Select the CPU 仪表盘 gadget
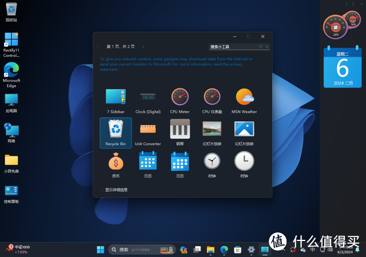This screenshot has height=257, width=366. [212, 101]
